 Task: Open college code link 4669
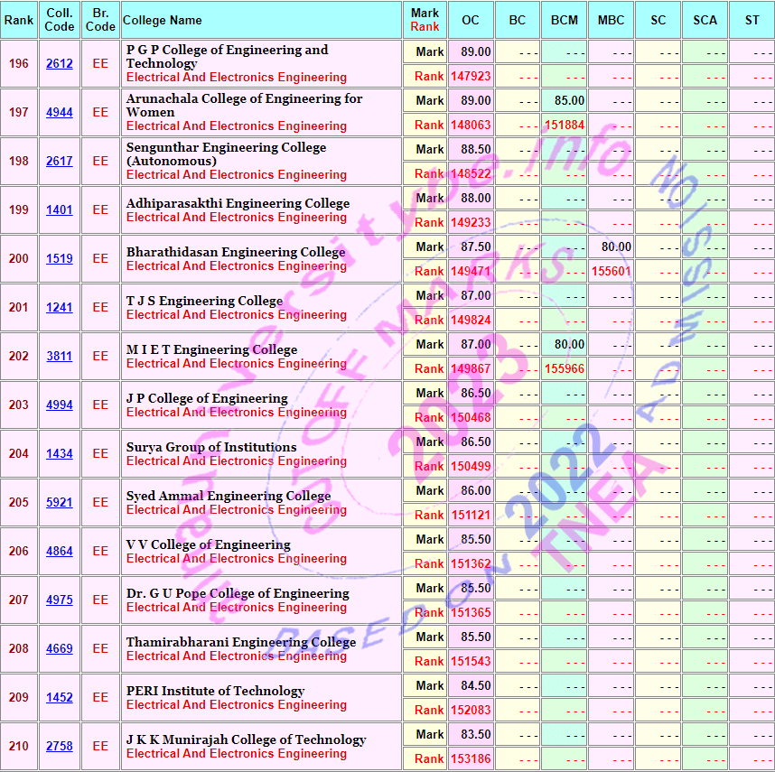pyautogui.click(x=60, y=649)
